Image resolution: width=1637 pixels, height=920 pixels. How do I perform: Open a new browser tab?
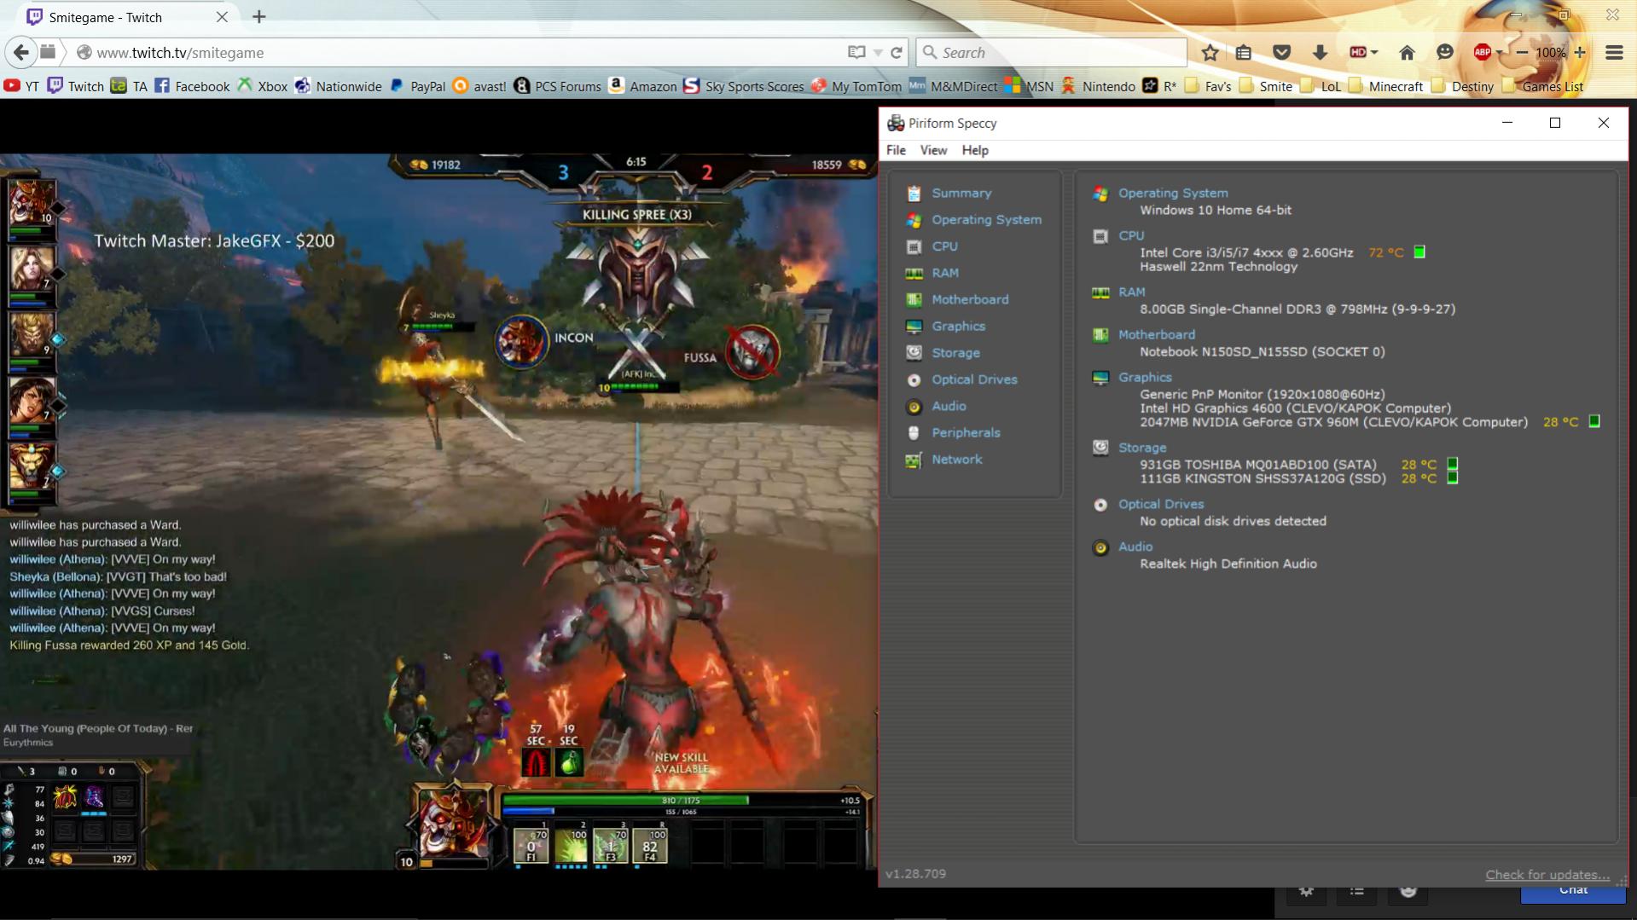pyautogui.click(x=259, y=16)
